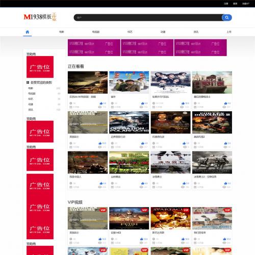Like the first video with thumbs-up icon
This screenshot has width=255, height=255.
101,103
